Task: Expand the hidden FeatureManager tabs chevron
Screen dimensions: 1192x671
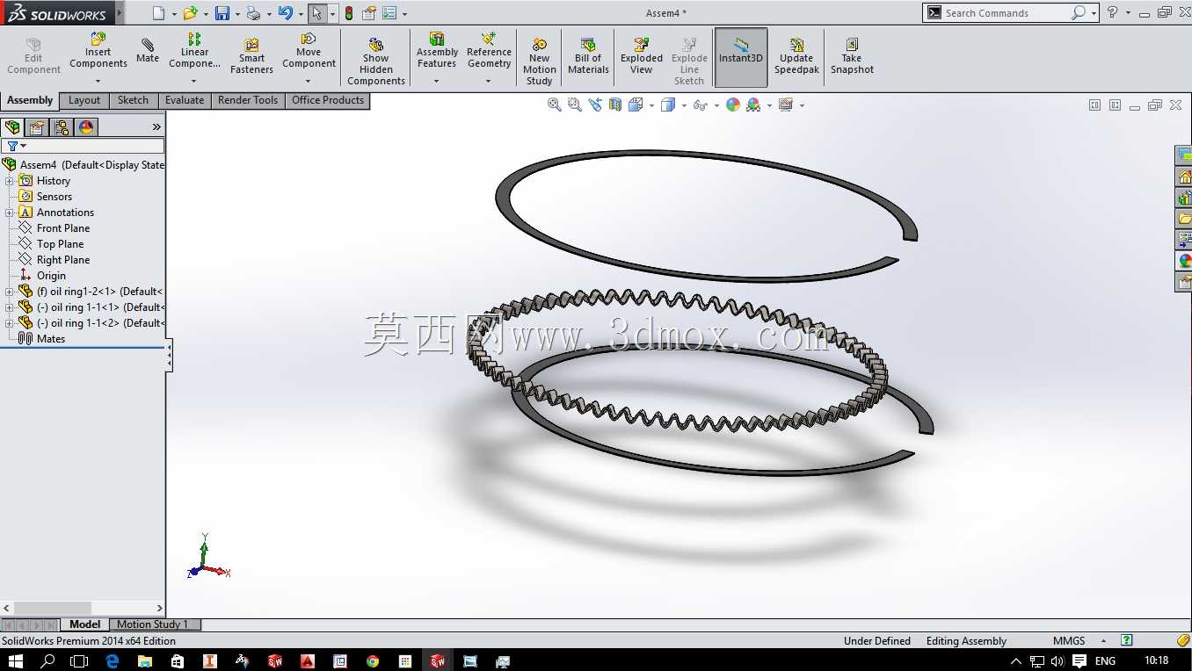Action: [x=156, y=127]
